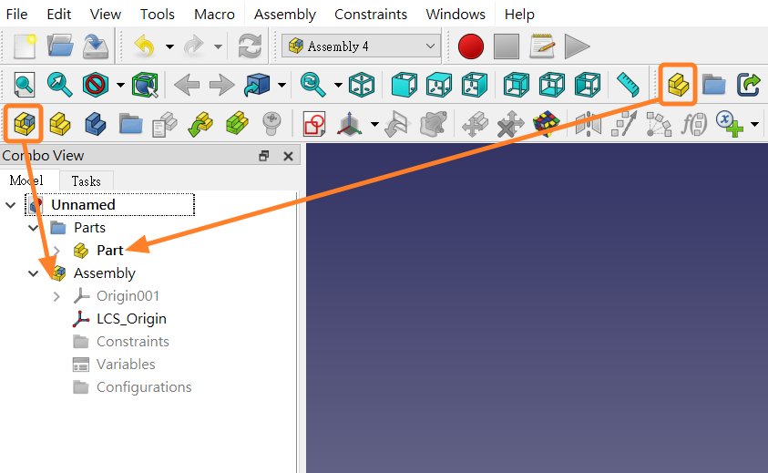Click the mirror part icon
The image size is (768, 473).
[x=589, y=124]
